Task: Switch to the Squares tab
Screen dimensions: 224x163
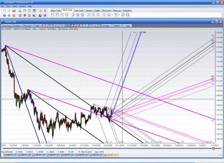Action: [x=89, y=10]
